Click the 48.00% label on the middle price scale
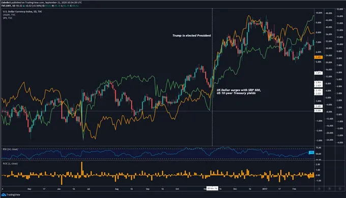The width and height of the screenshot is (346, 198). pos(329,13)
